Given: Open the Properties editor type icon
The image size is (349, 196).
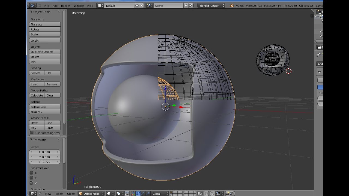Looking at the screenshot, I should click(320, 47).
